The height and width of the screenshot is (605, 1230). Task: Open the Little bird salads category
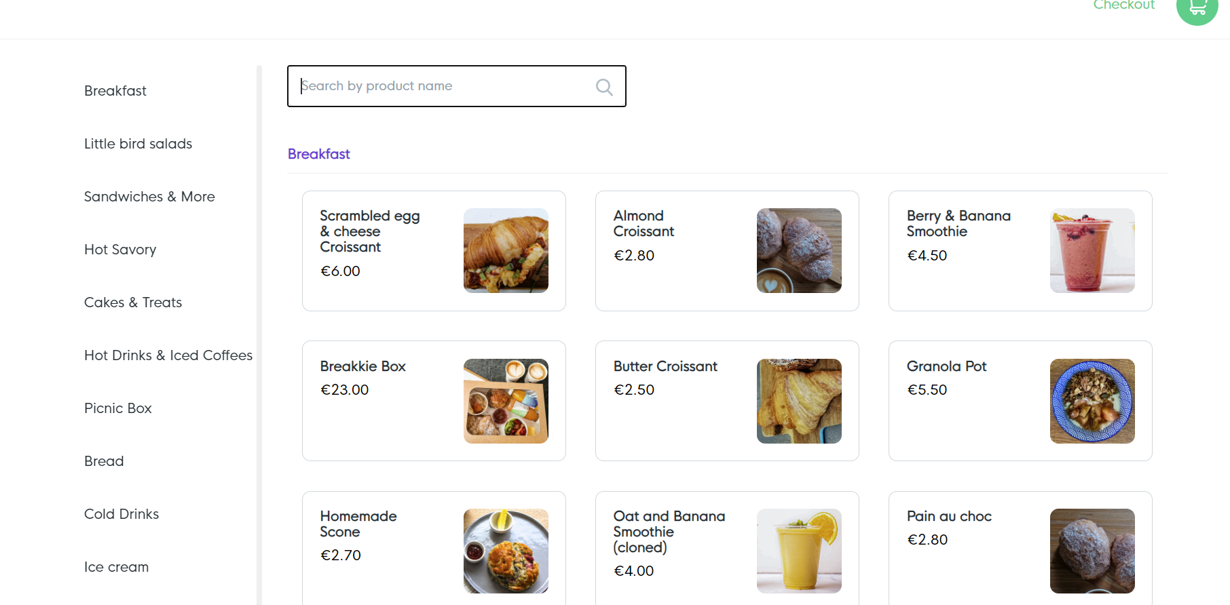138,143
